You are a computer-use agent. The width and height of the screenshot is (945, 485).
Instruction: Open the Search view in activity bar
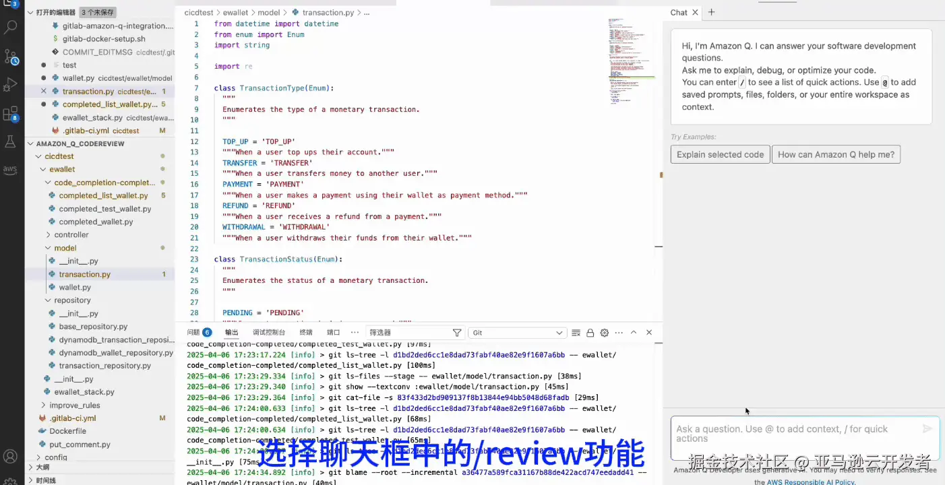click(x=11, y=27)
